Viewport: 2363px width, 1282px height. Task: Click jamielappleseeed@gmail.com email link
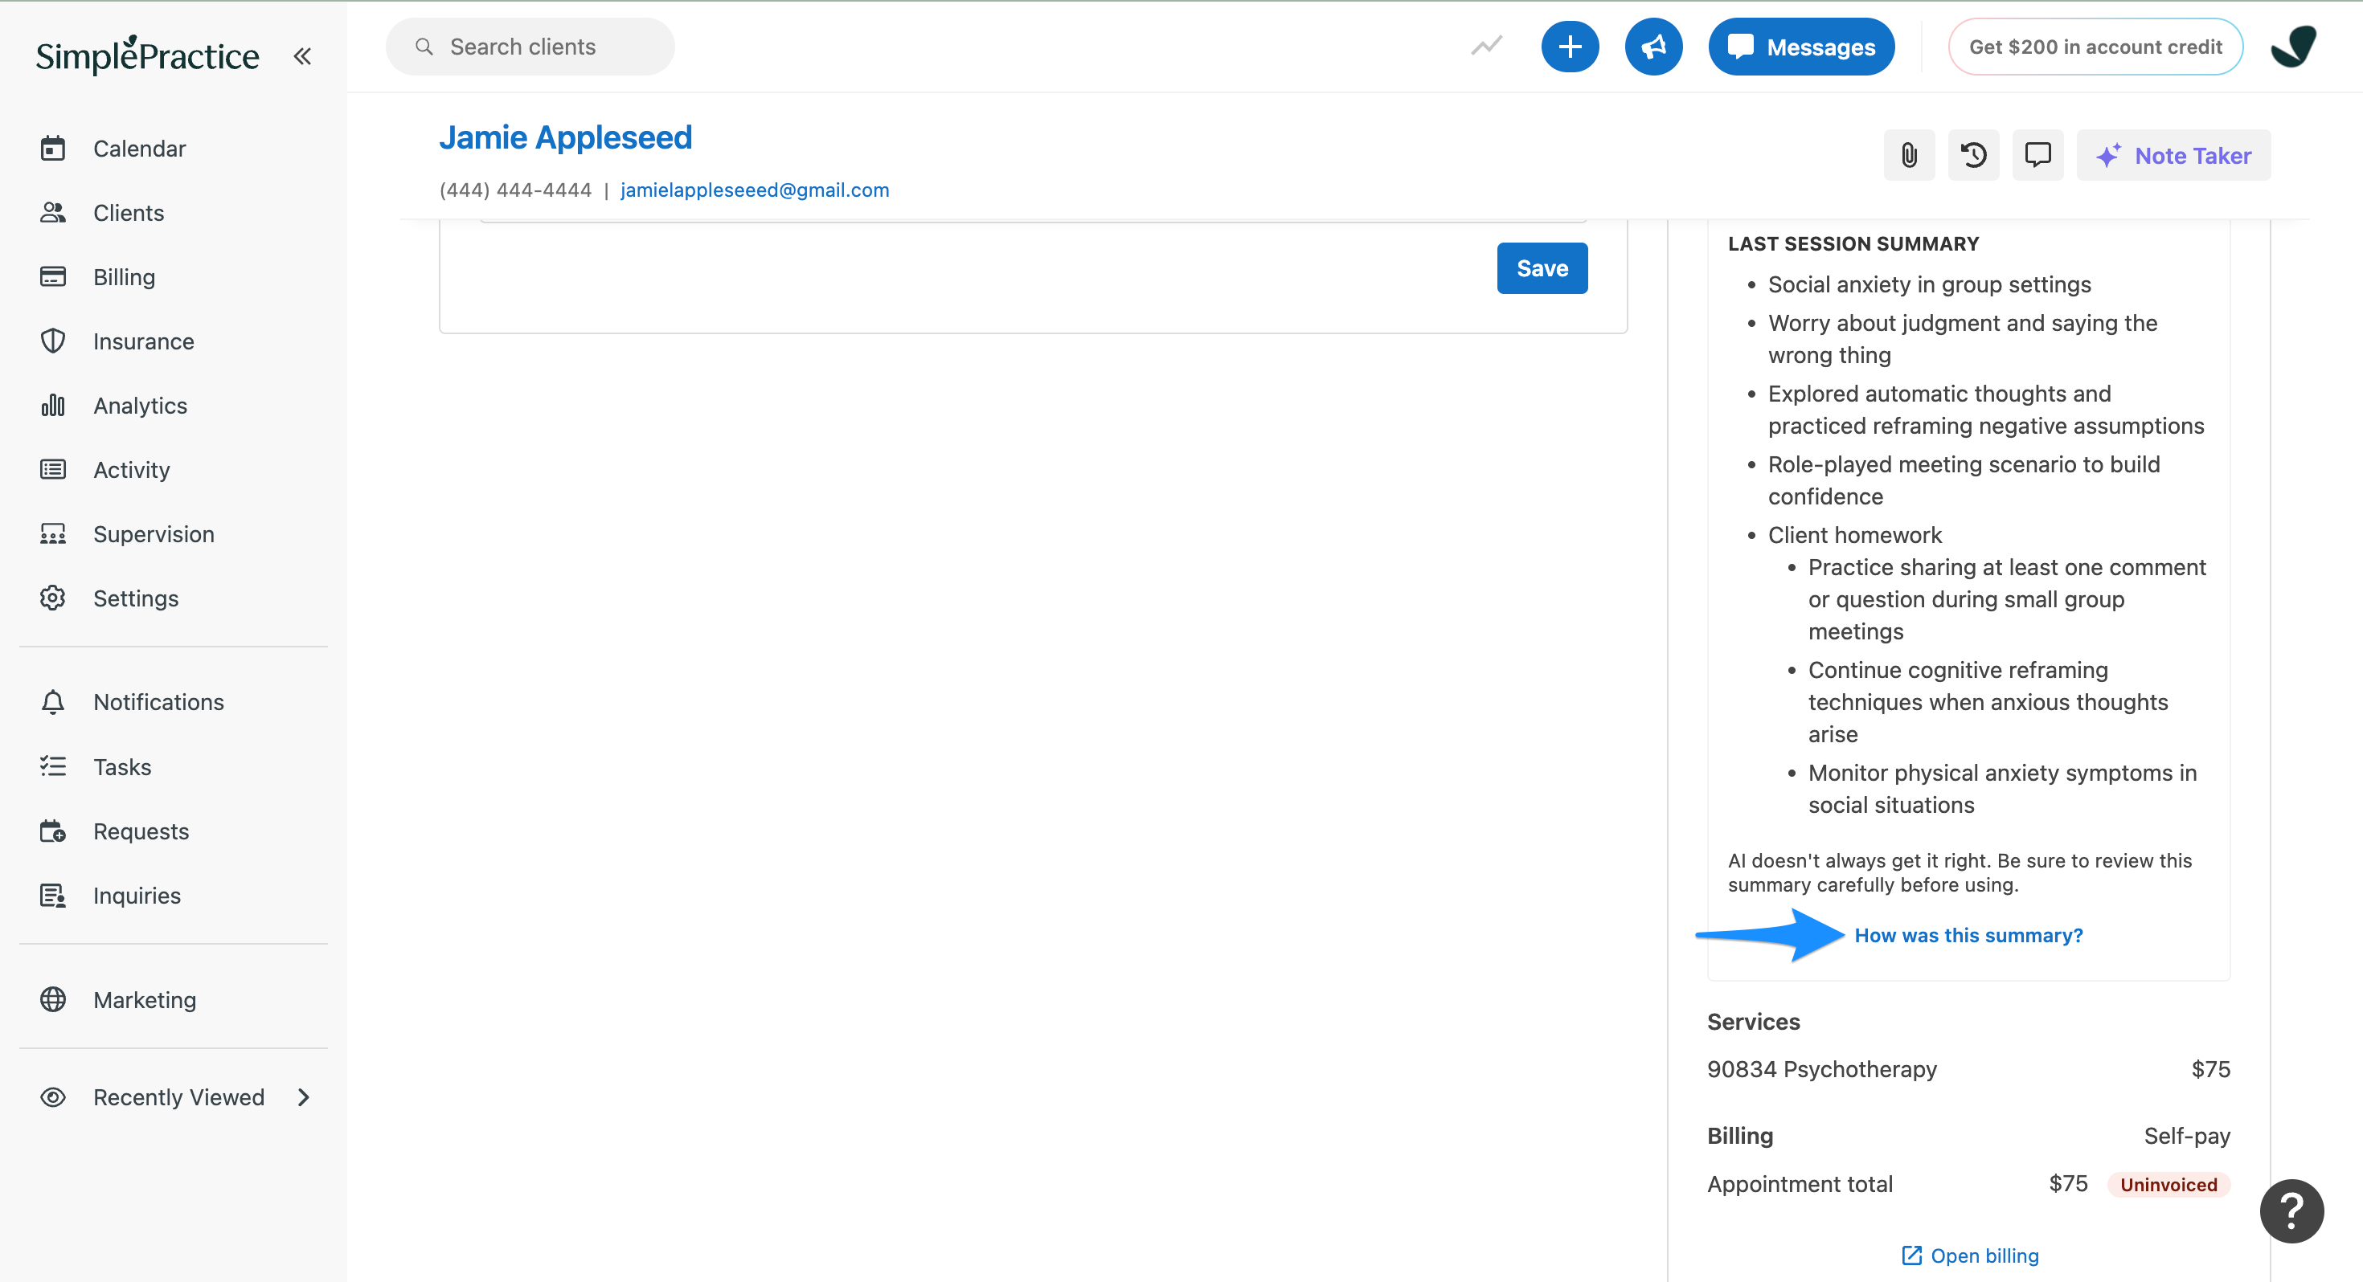click(x=754, y=190)
